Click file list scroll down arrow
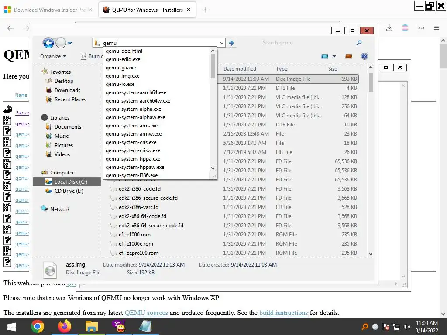 (x=371, y=254)
